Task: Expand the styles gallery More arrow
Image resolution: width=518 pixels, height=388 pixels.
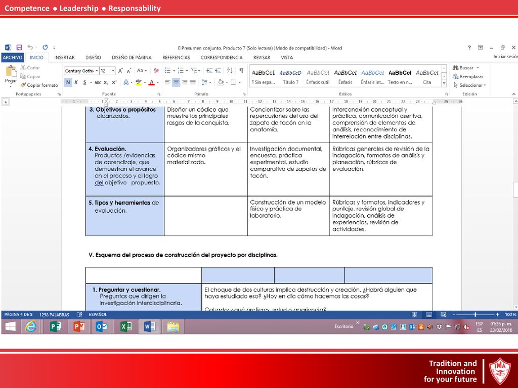Action: coord(444,84)
